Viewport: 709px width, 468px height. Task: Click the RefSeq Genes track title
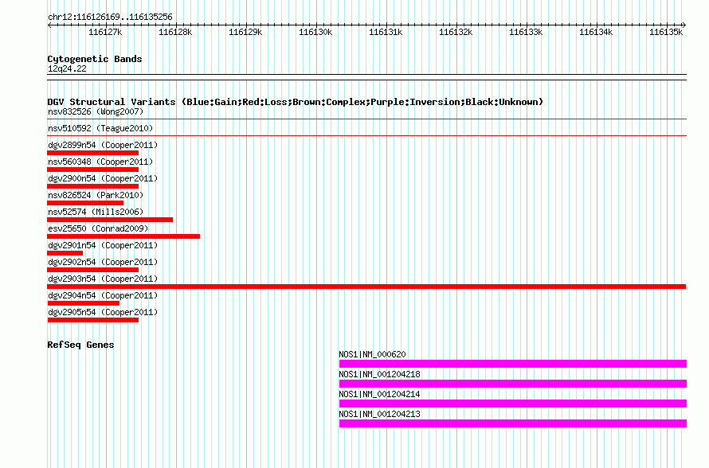80,345
